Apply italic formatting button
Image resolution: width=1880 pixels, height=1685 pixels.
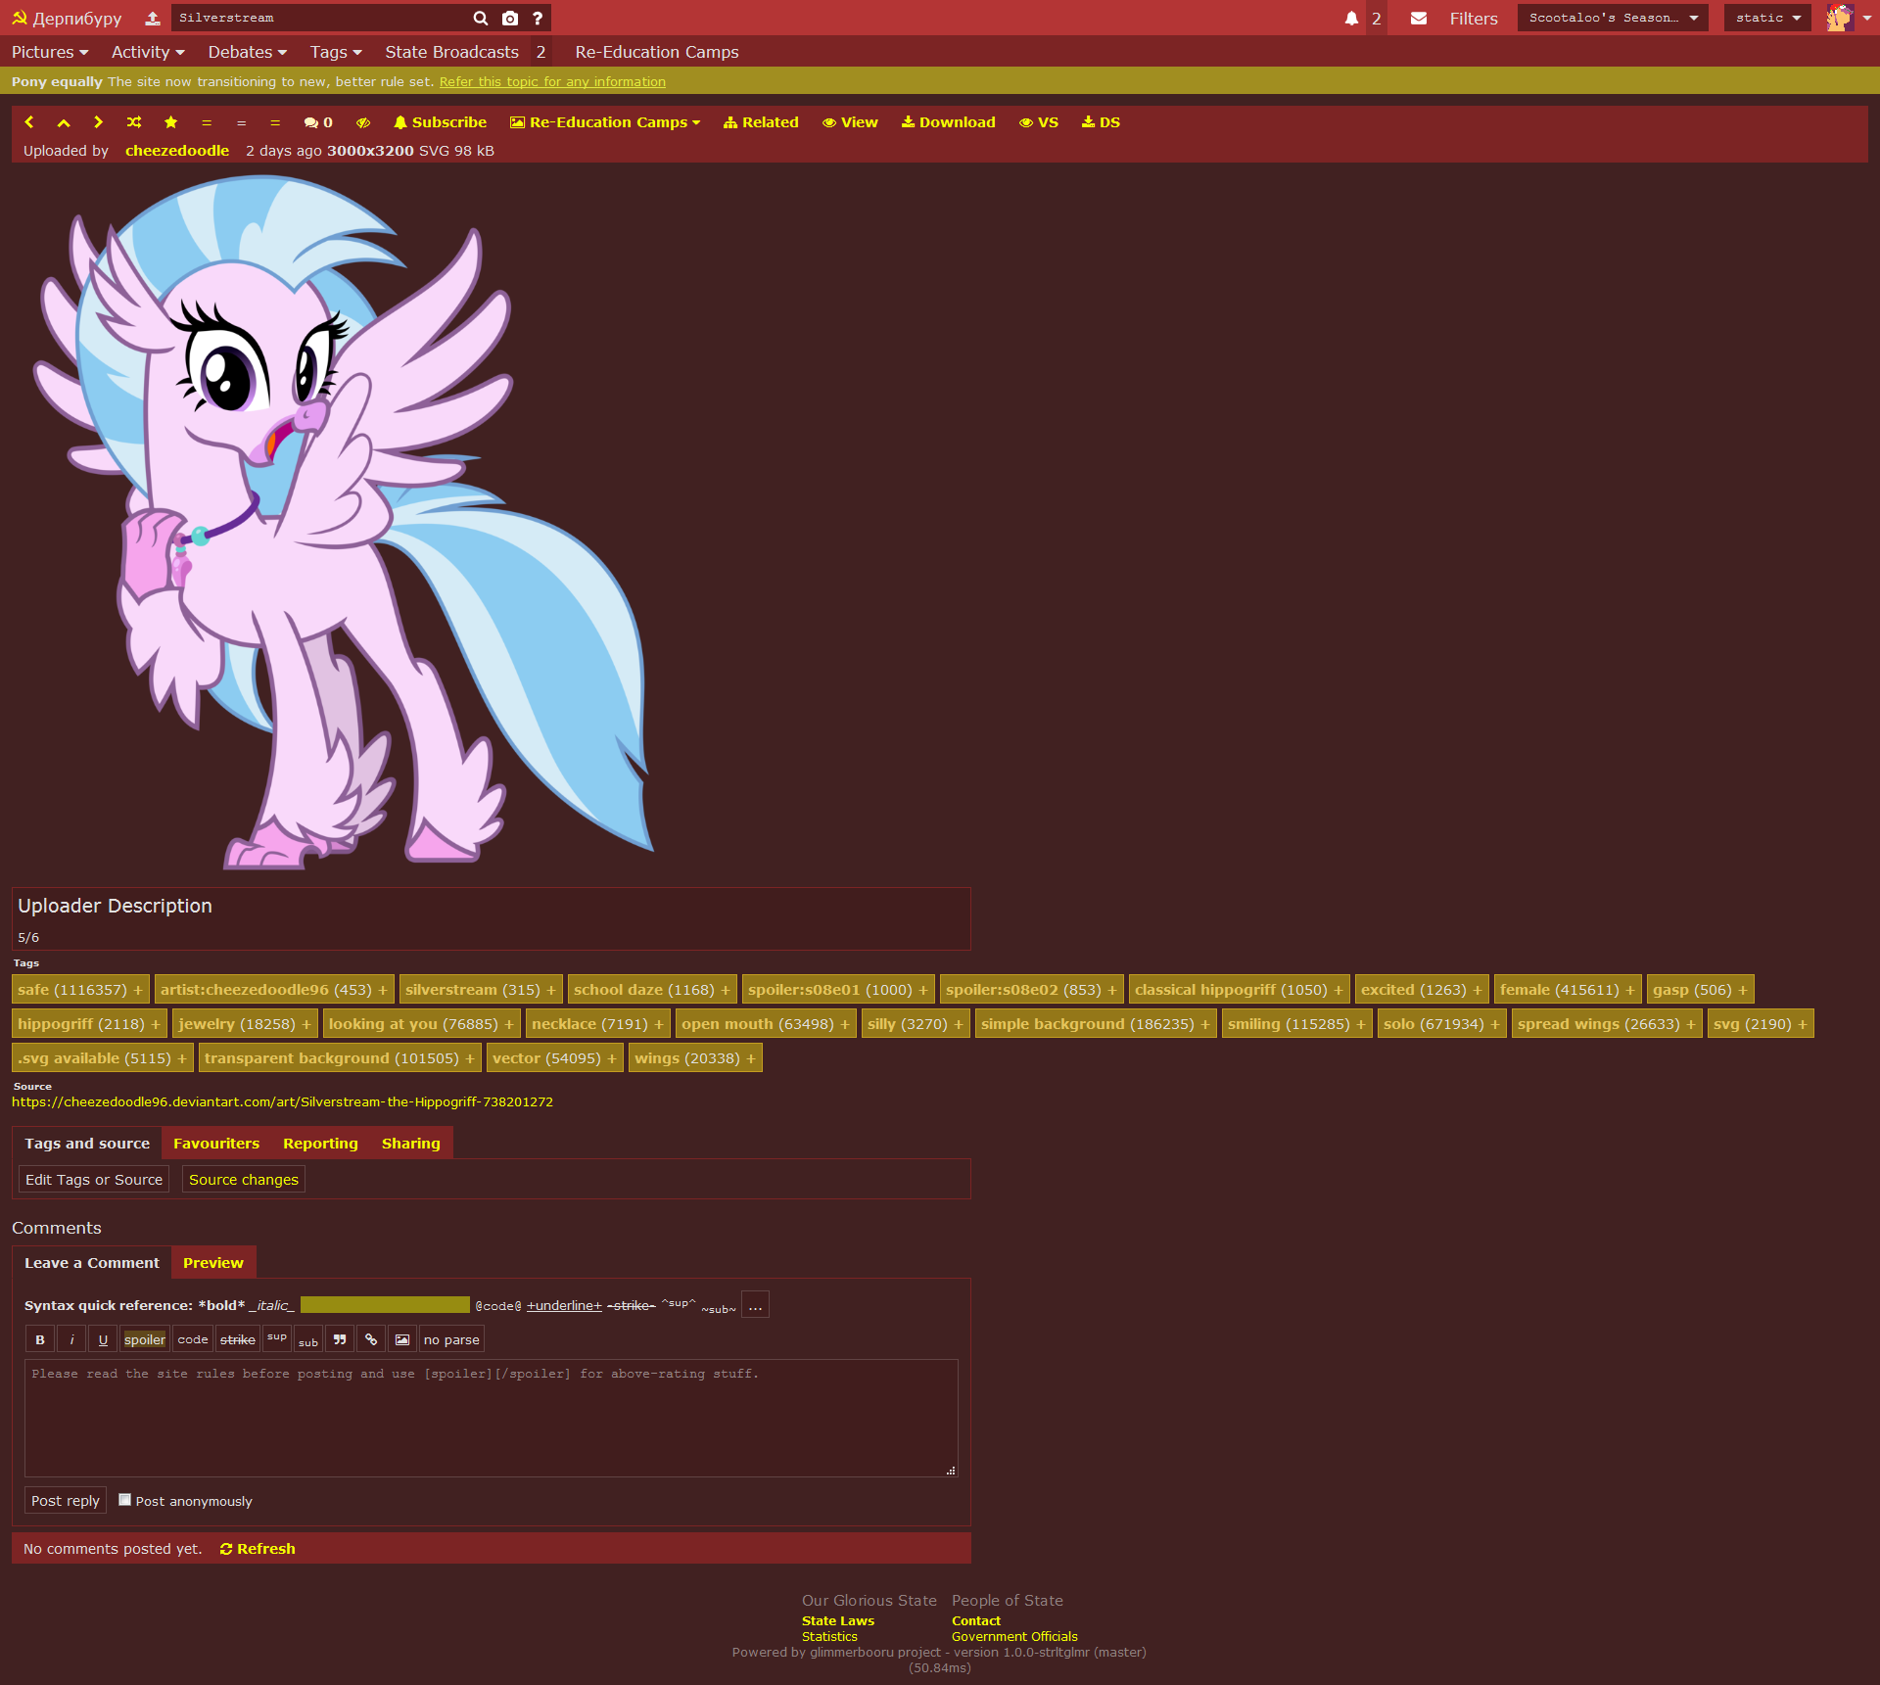71,1339
